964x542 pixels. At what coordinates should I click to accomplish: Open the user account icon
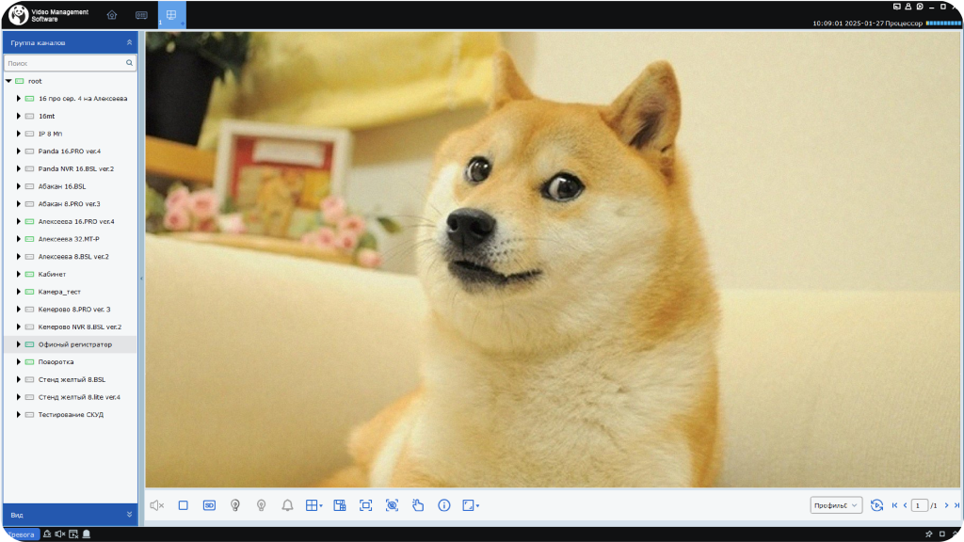908,7
